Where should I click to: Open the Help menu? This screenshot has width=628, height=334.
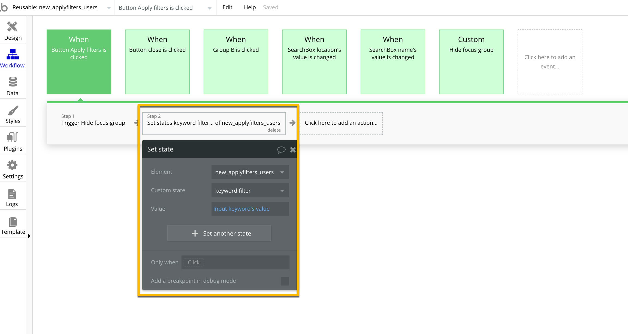(249, 7)
